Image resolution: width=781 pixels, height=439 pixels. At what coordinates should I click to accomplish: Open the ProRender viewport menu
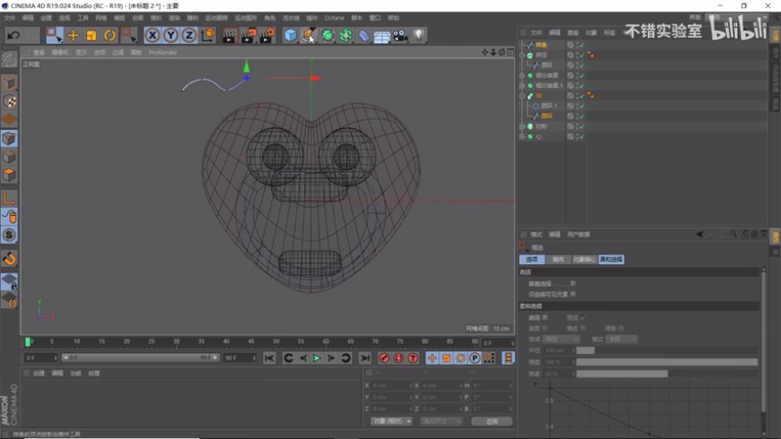[x=162, y=52]
